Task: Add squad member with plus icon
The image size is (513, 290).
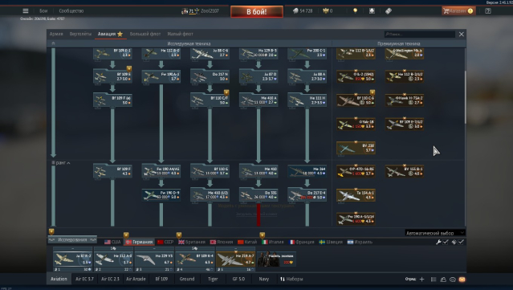Action: (x=421, y=280)
